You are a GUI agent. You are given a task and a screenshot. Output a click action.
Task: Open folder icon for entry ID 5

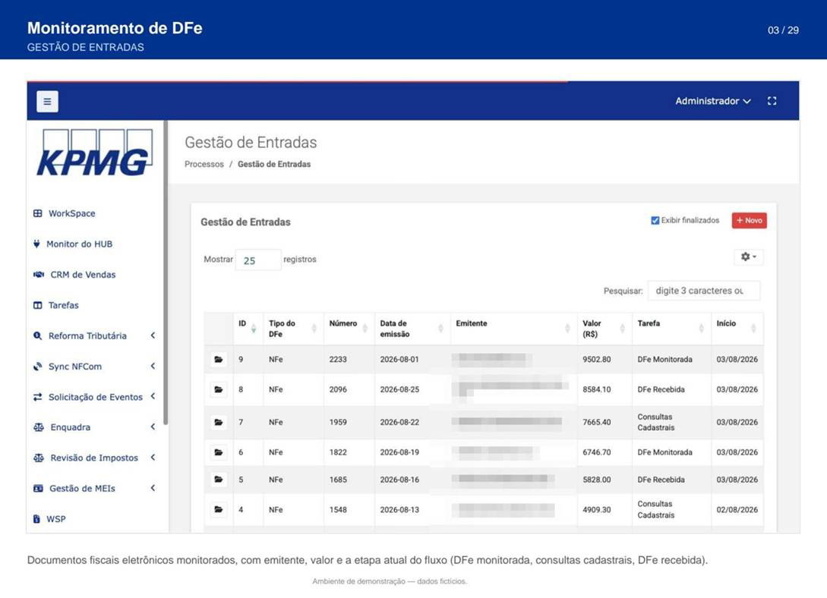tap(219, 480)
